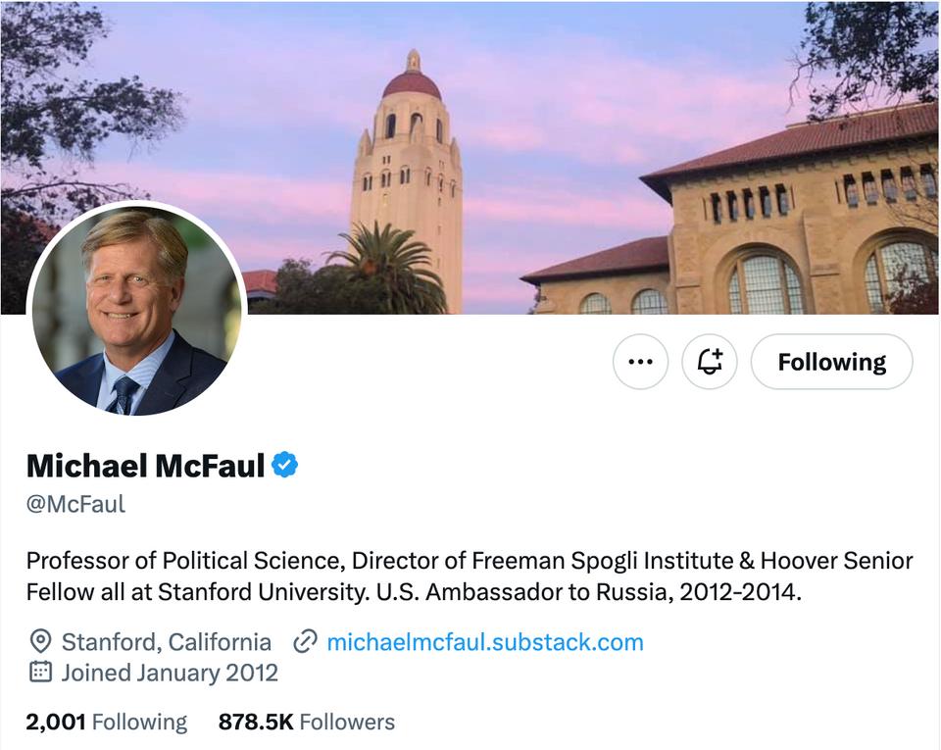The width and height of the screenshot is (941, 750).
Task: View the 2,001 Following list
Action: (x=106, y=723)
